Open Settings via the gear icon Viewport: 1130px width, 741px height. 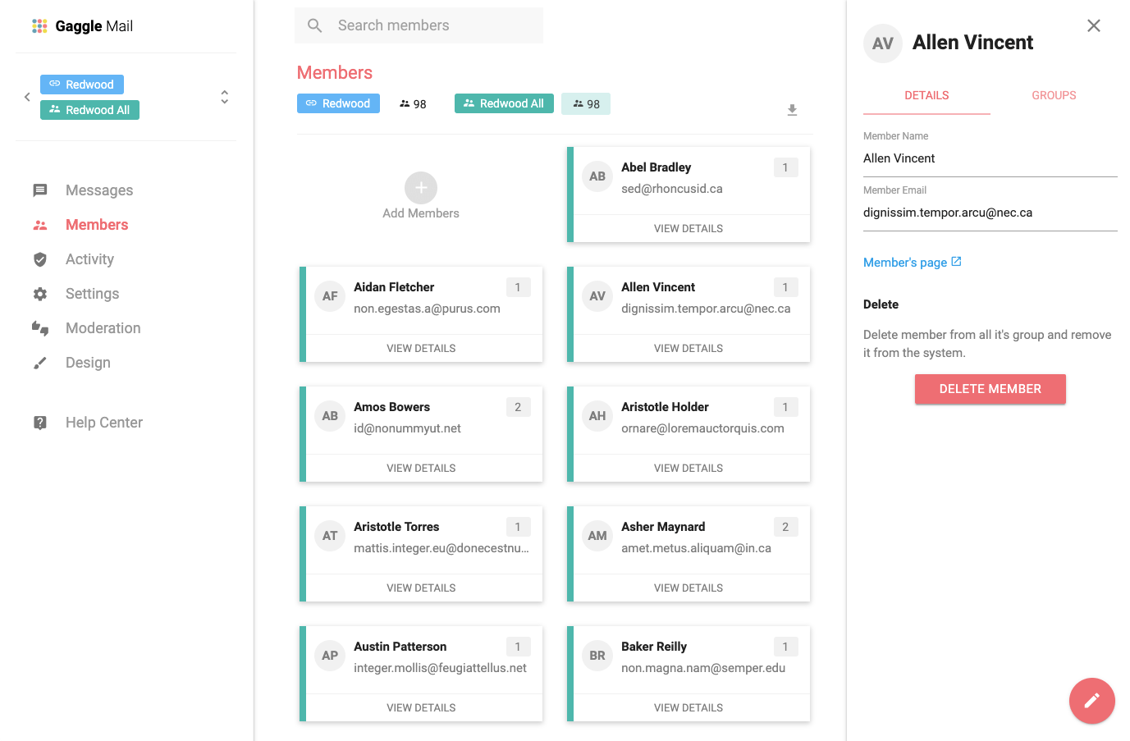coord(40,293)
